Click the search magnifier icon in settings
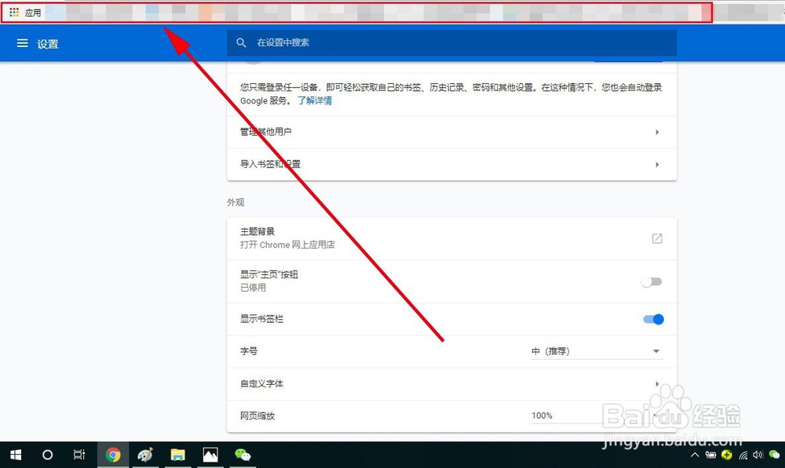 click(241, 43)
